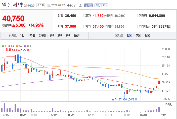
Task: Click the 05/12 date axis label
Action: (x=53, y=115)
